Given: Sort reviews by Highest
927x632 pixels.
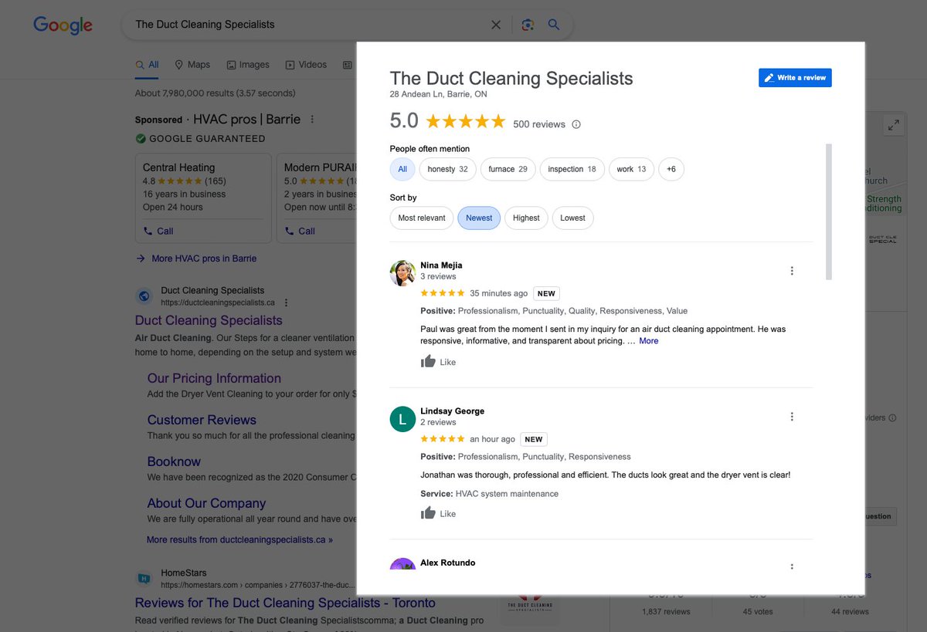Looking at the screenshot, I should click(x=526, y=218).
